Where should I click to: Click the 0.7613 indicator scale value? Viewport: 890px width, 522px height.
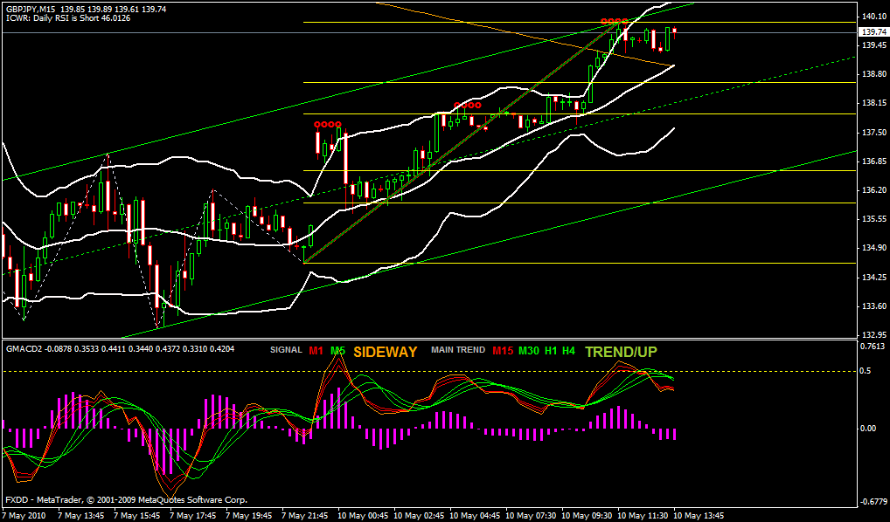pos(873,347)
